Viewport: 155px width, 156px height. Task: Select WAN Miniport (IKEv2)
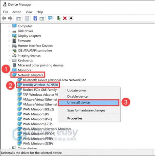click(x=38, y=109)
